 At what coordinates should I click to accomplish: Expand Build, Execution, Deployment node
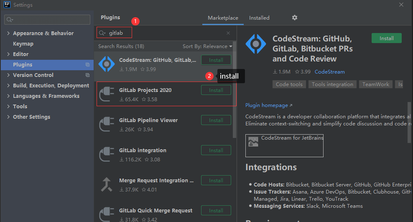[x=8, y=85]
